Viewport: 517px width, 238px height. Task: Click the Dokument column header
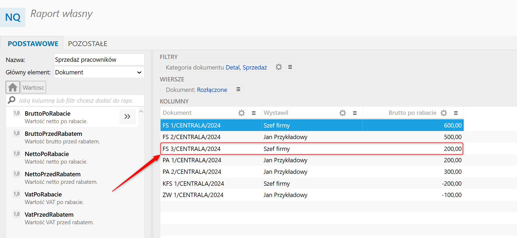point(177,113)
